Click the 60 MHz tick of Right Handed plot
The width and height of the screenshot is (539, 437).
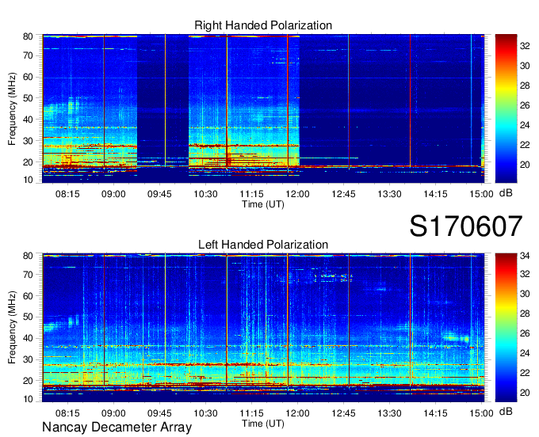pos(28,78)
